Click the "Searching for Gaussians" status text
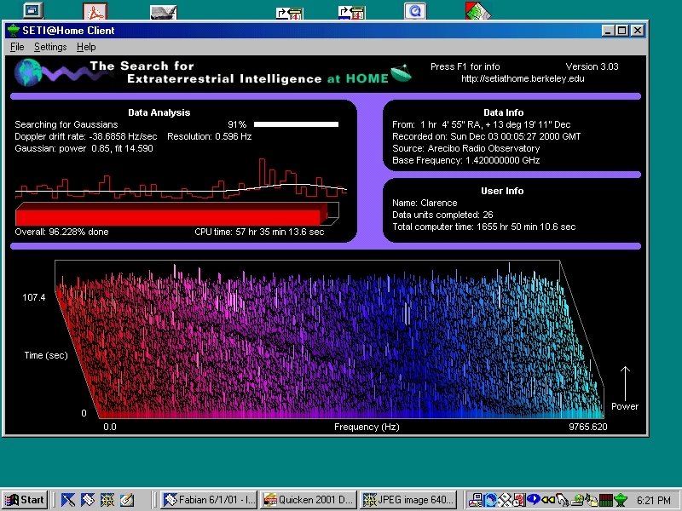This screenshot has width=682, height=511. [x=66, y=124]
